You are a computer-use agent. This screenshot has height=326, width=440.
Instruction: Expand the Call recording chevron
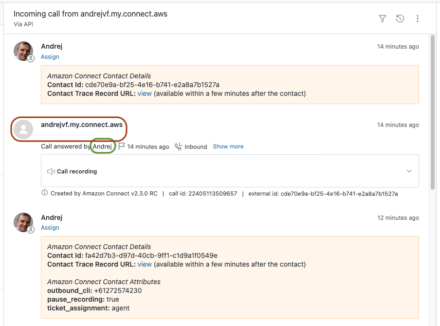[409, 171]
